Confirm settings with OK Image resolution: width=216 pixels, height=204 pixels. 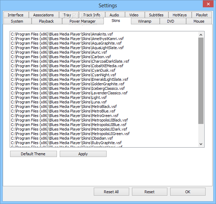[x=188, y=192]
